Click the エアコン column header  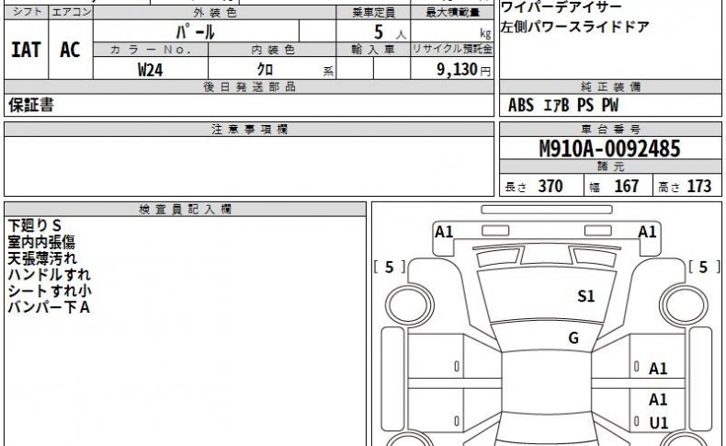[71, 12]
